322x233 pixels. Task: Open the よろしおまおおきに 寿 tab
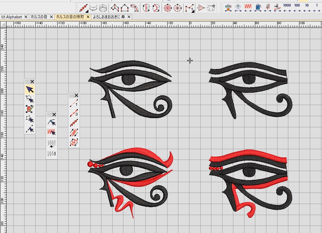coord(109,17)
